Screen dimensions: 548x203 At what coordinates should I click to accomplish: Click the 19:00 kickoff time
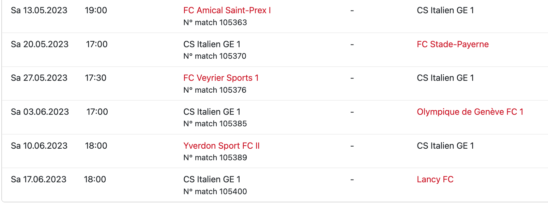click(96, 11)
